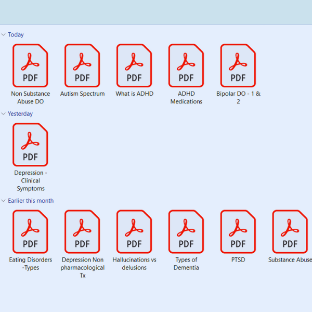The height and width of the screenshot is (312, 312).
Task: Click the file name Types of Dementia
Action: click(186, 264)
